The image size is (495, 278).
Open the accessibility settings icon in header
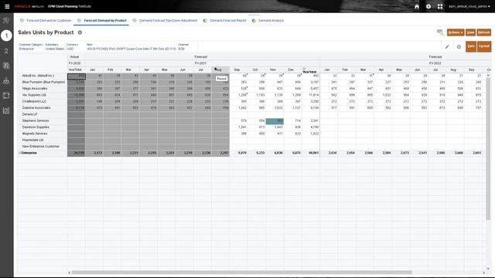point(428,6)
